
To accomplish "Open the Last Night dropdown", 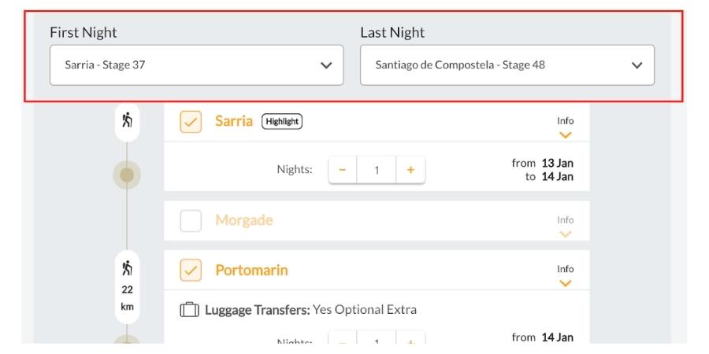I will tap(507, 65).
